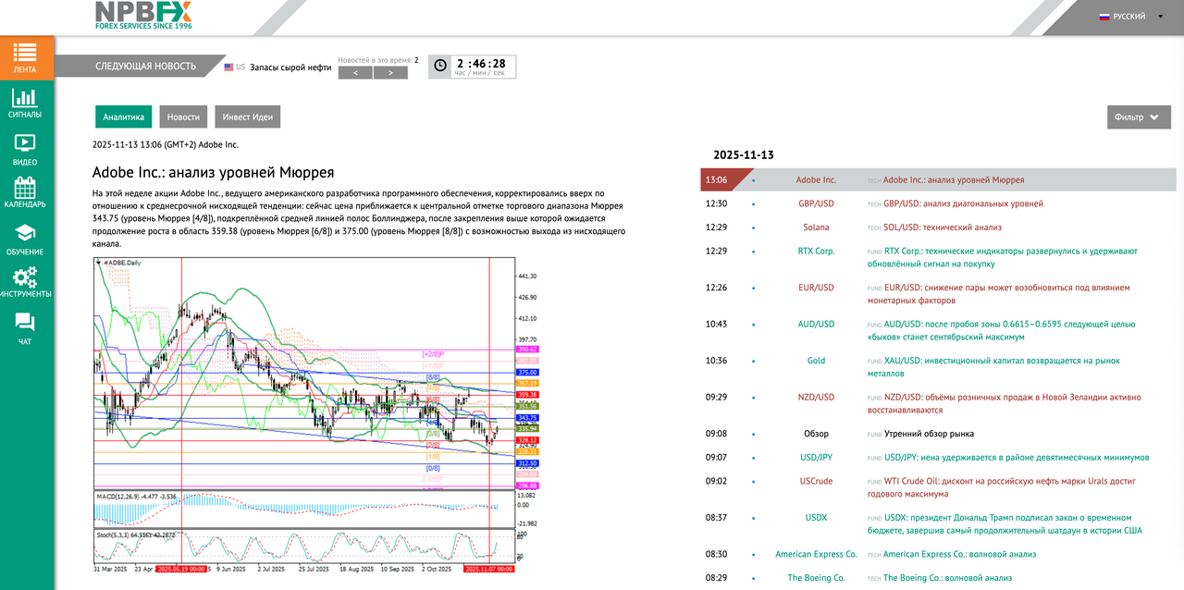Click the 13:06 time marker
This screenshot has height=590, width=1184.
[x=716, y=180]
